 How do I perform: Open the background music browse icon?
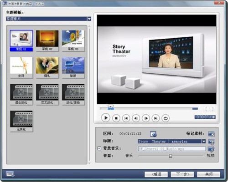211,149
